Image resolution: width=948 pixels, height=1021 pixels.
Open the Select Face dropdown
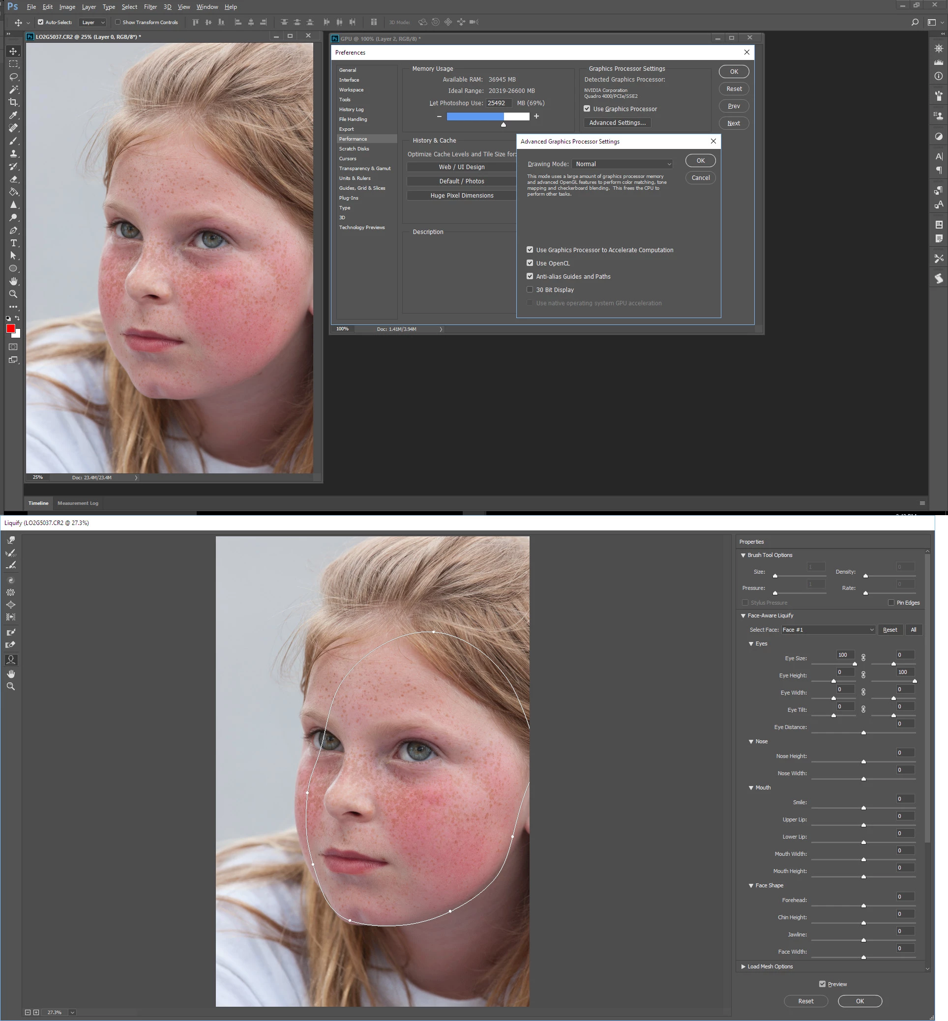(x=828, y=630)
